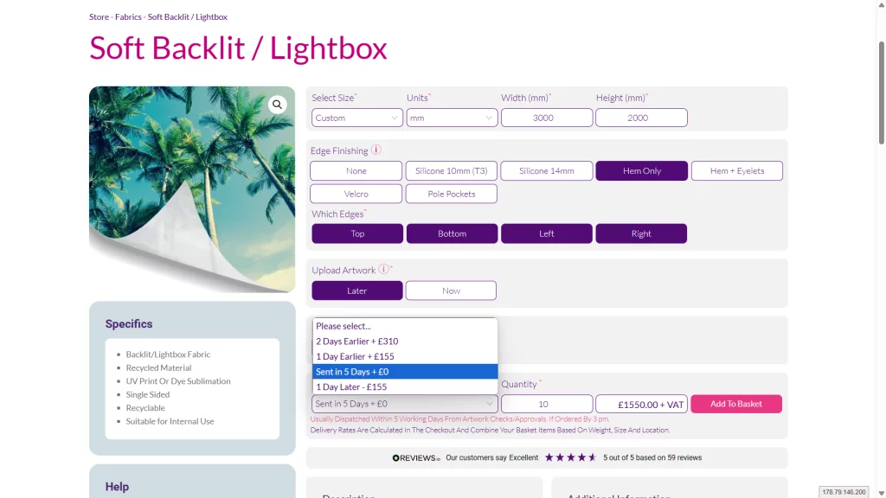The height and width of the screenshot is (498, 886).
Task: Click the star rating icons
Action: [x=570, y=457]
